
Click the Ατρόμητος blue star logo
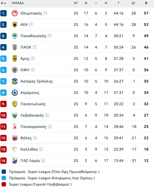(15, 93)
